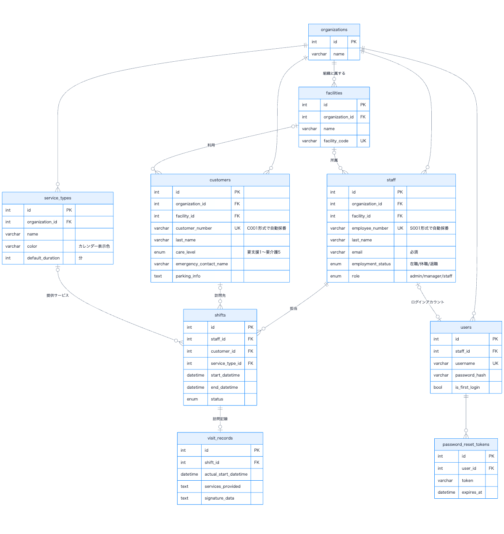
Task: Select the 訪問記録 relationship label
Action: 220,419
